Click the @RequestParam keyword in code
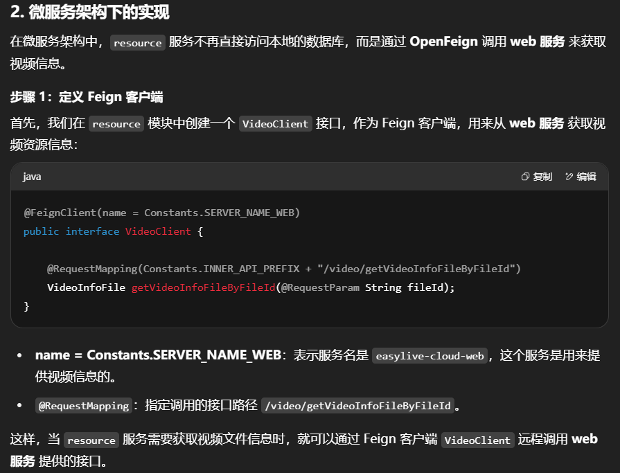Viewport: 620px width, 473px height. [x=320, y=287]
